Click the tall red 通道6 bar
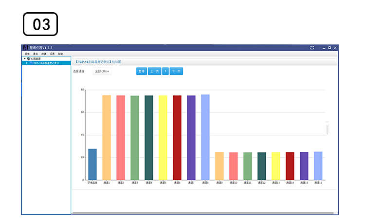 point(177,138)
